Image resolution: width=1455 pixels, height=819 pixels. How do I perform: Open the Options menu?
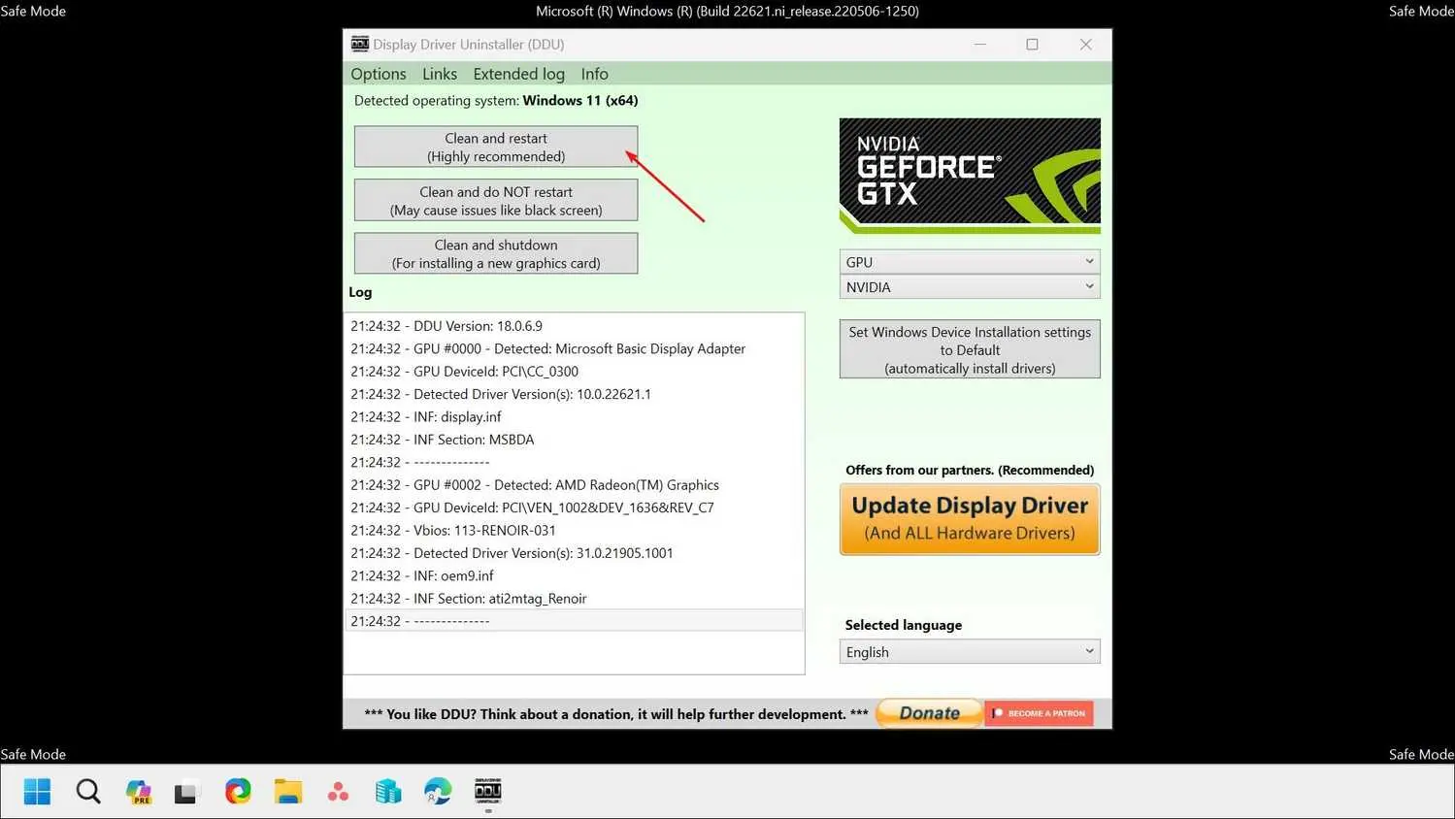pyautogui.click(x=379, y=74)
